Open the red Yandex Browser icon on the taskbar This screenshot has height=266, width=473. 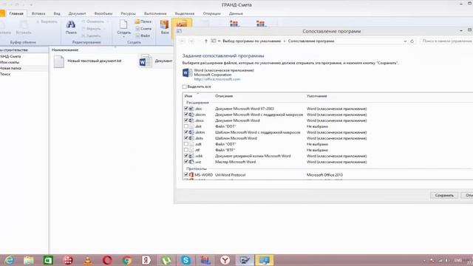(225, 260)
